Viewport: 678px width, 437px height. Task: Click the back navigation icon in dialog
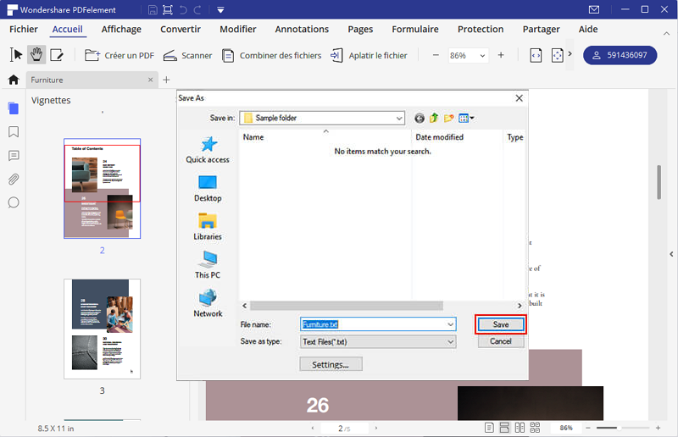tap(420, 118)
